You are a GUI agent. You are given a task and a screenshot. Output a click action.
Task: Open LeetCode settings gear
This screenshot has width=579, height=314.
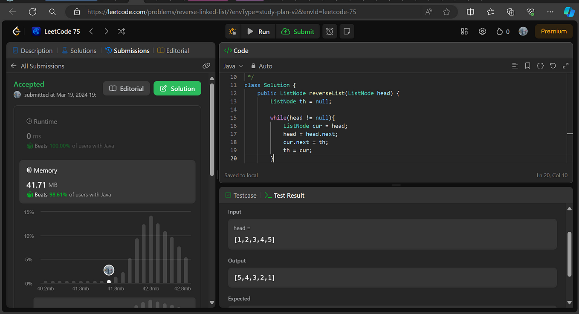482,31
